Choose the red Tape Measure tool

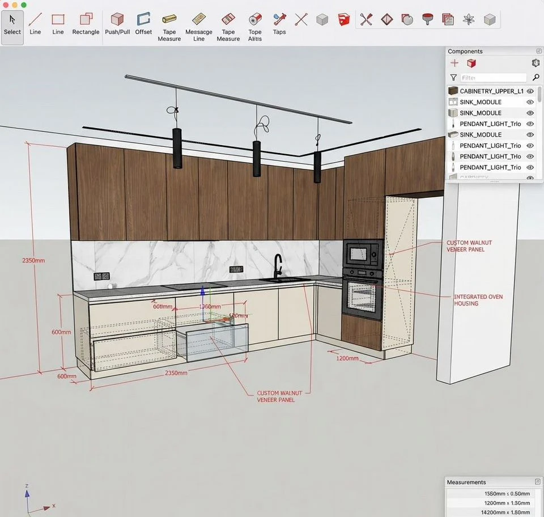pyautogui.click(x=228, y=27)
